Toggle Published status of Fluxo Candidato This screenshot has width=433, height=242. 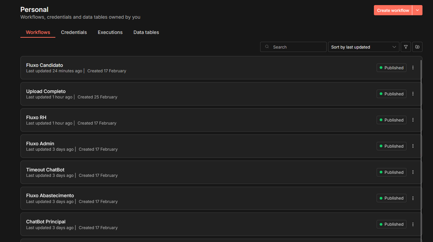(391, 68)
